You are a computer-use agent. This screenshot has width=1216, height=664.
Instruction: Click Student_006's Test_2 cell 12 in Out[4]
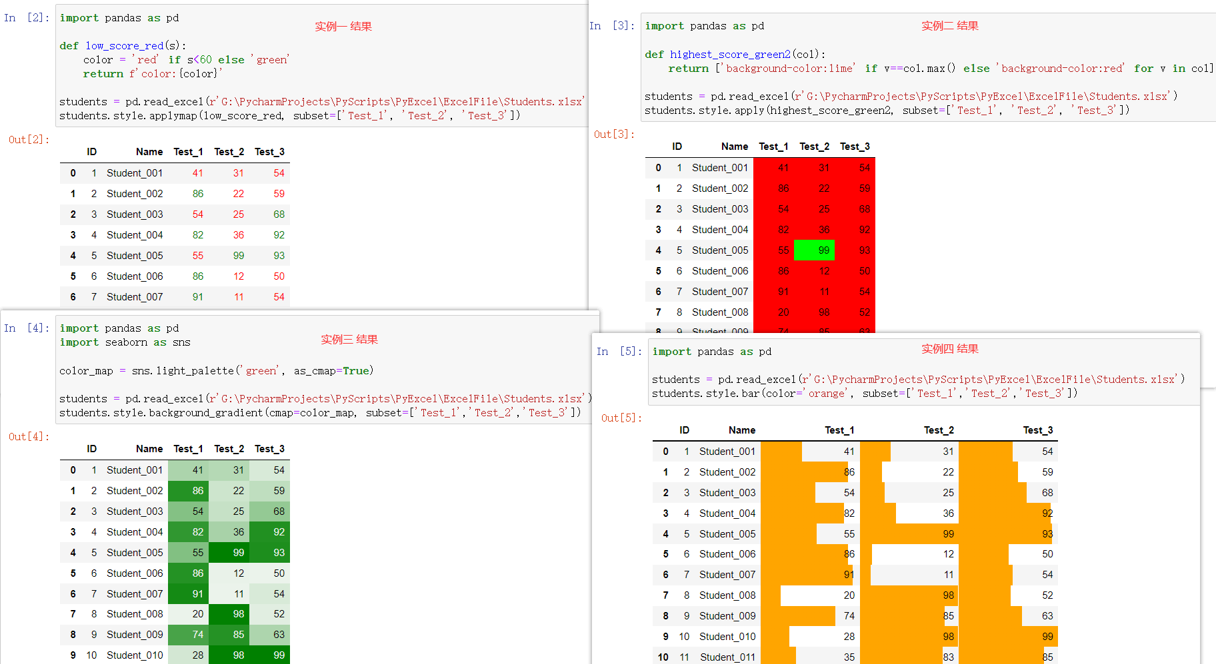tap(229, 573)
